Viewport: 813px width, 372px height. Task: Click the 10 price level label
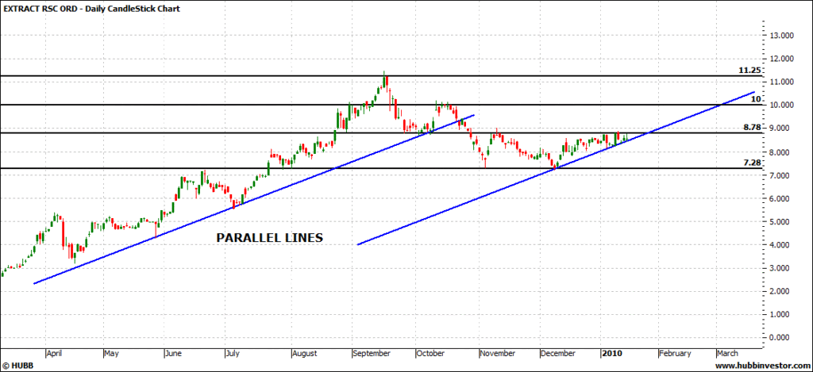click(756, 99)
